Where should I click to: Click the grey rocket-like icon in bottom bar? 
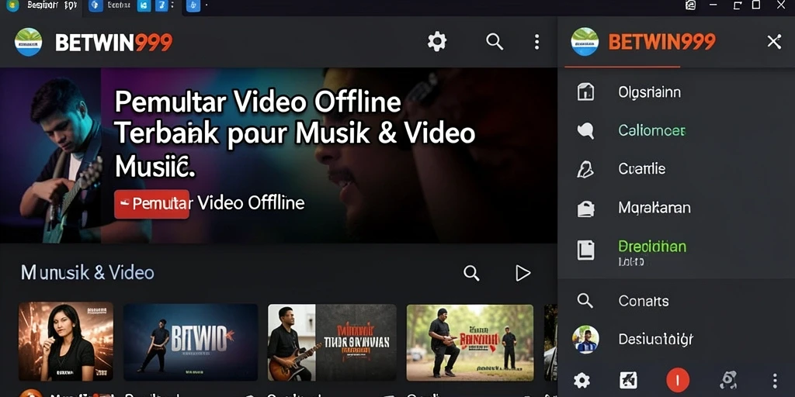728,380
